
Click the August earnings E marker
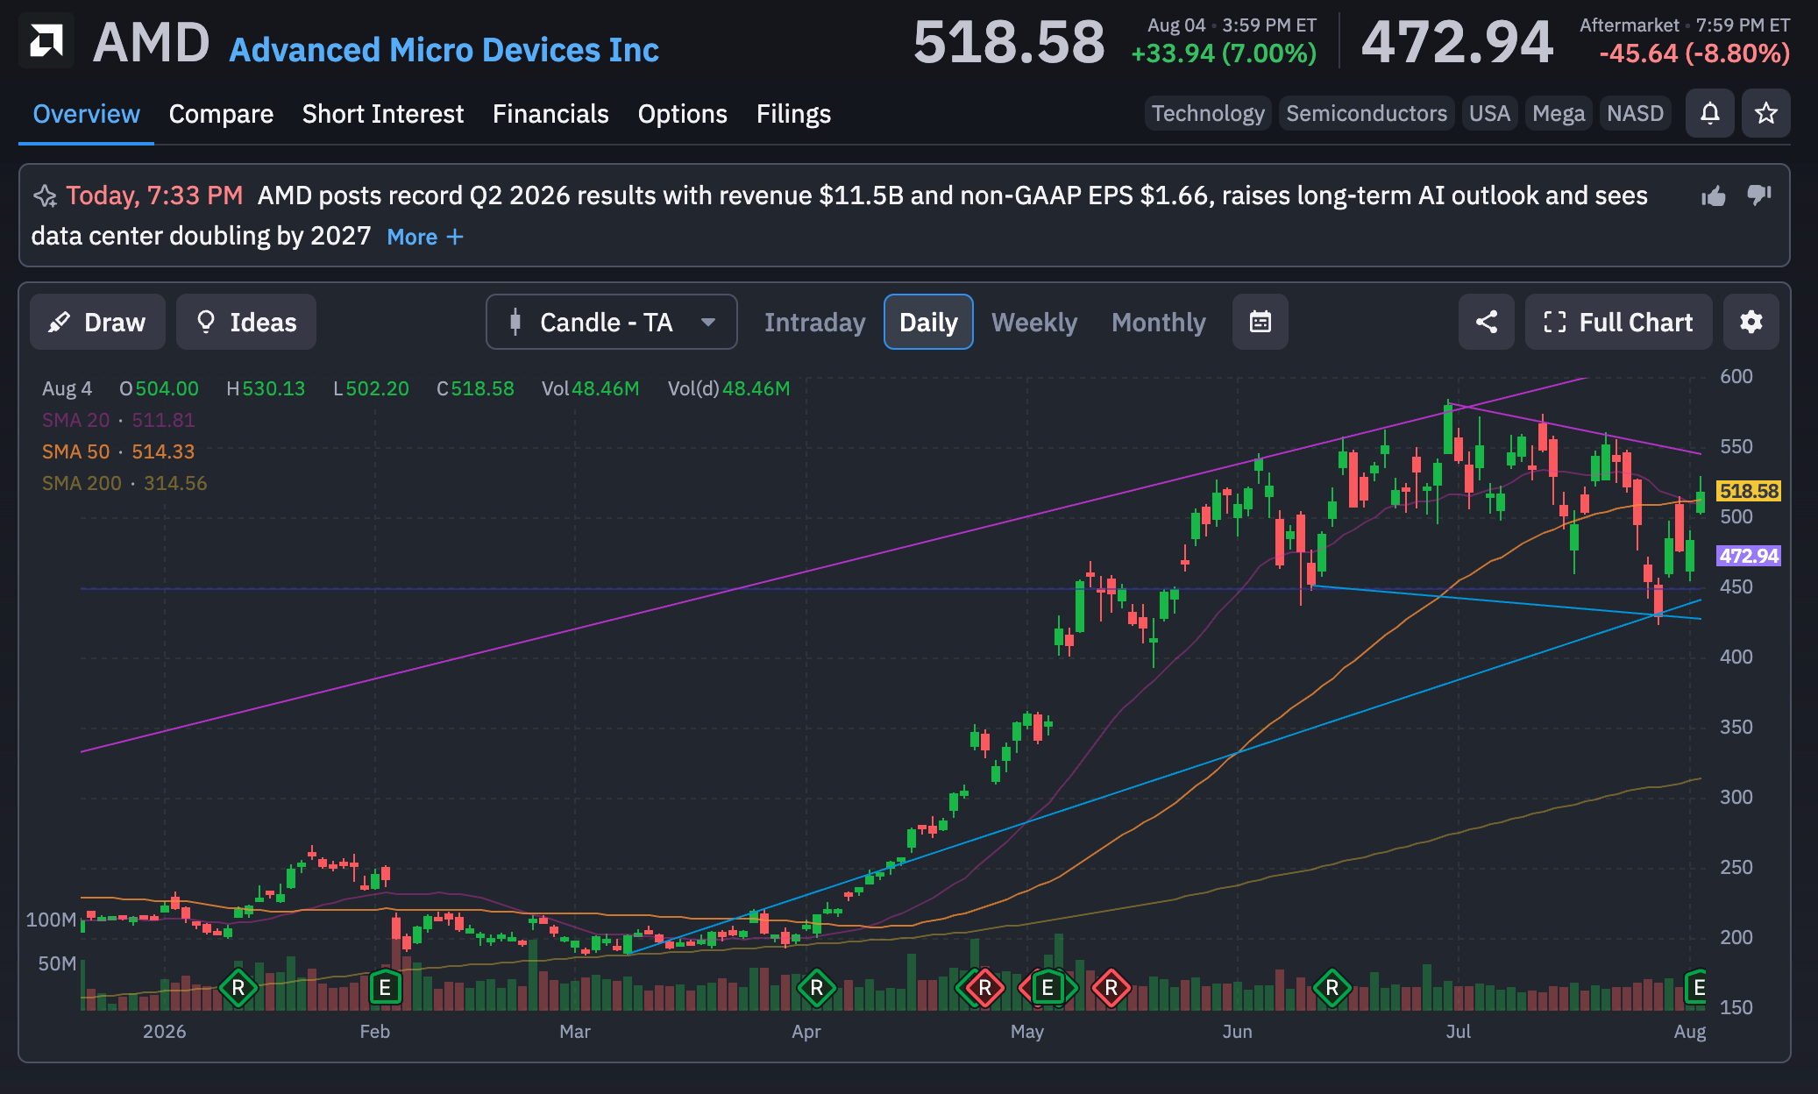1697,988
